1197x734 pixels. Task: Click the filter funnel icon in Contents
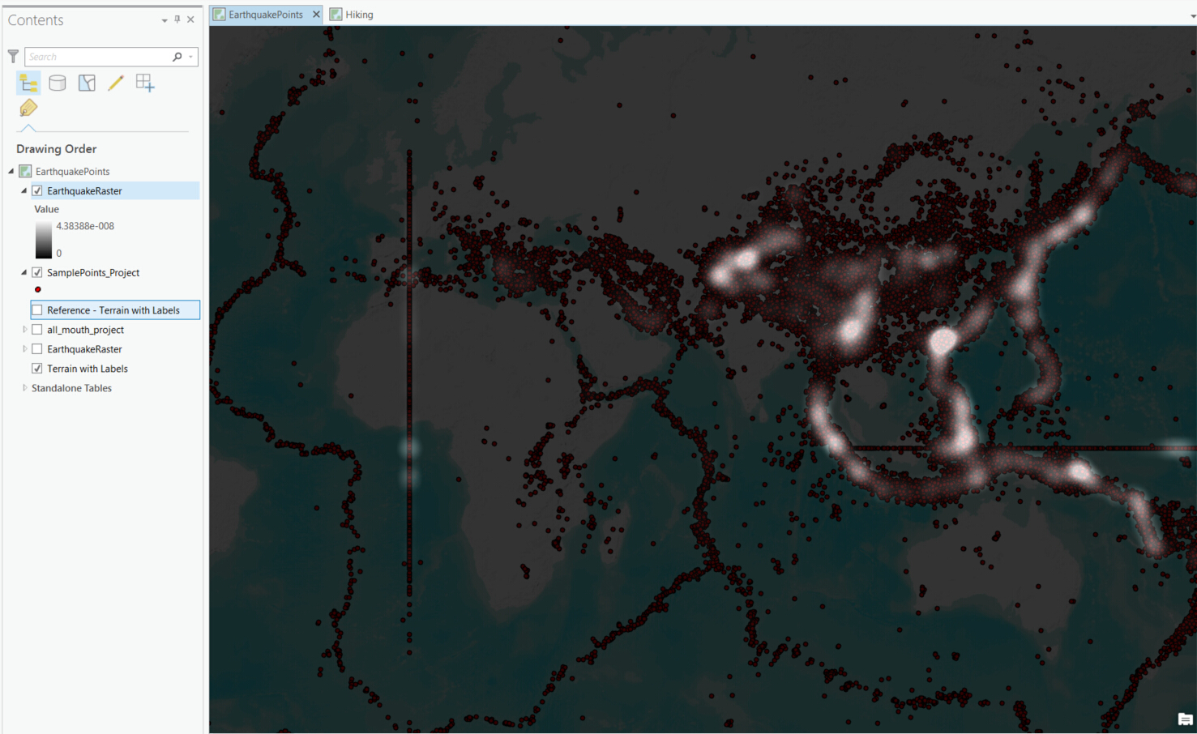tap(13, 57)
